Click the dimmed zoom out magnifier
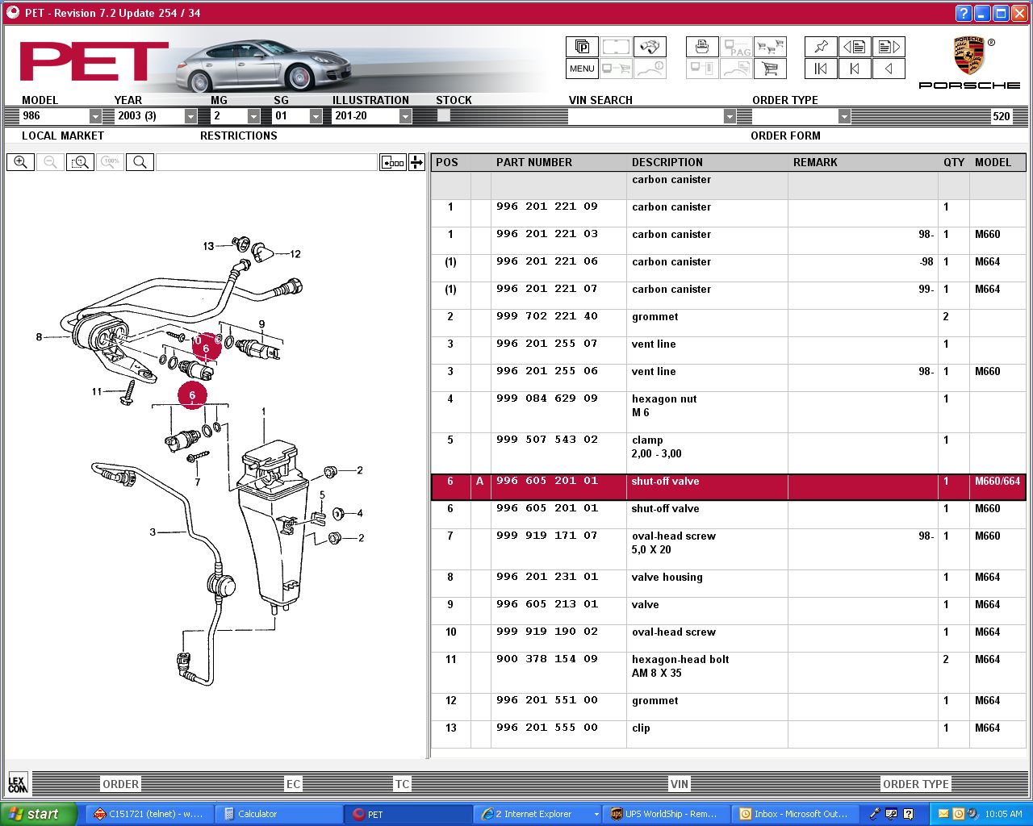 50,162
